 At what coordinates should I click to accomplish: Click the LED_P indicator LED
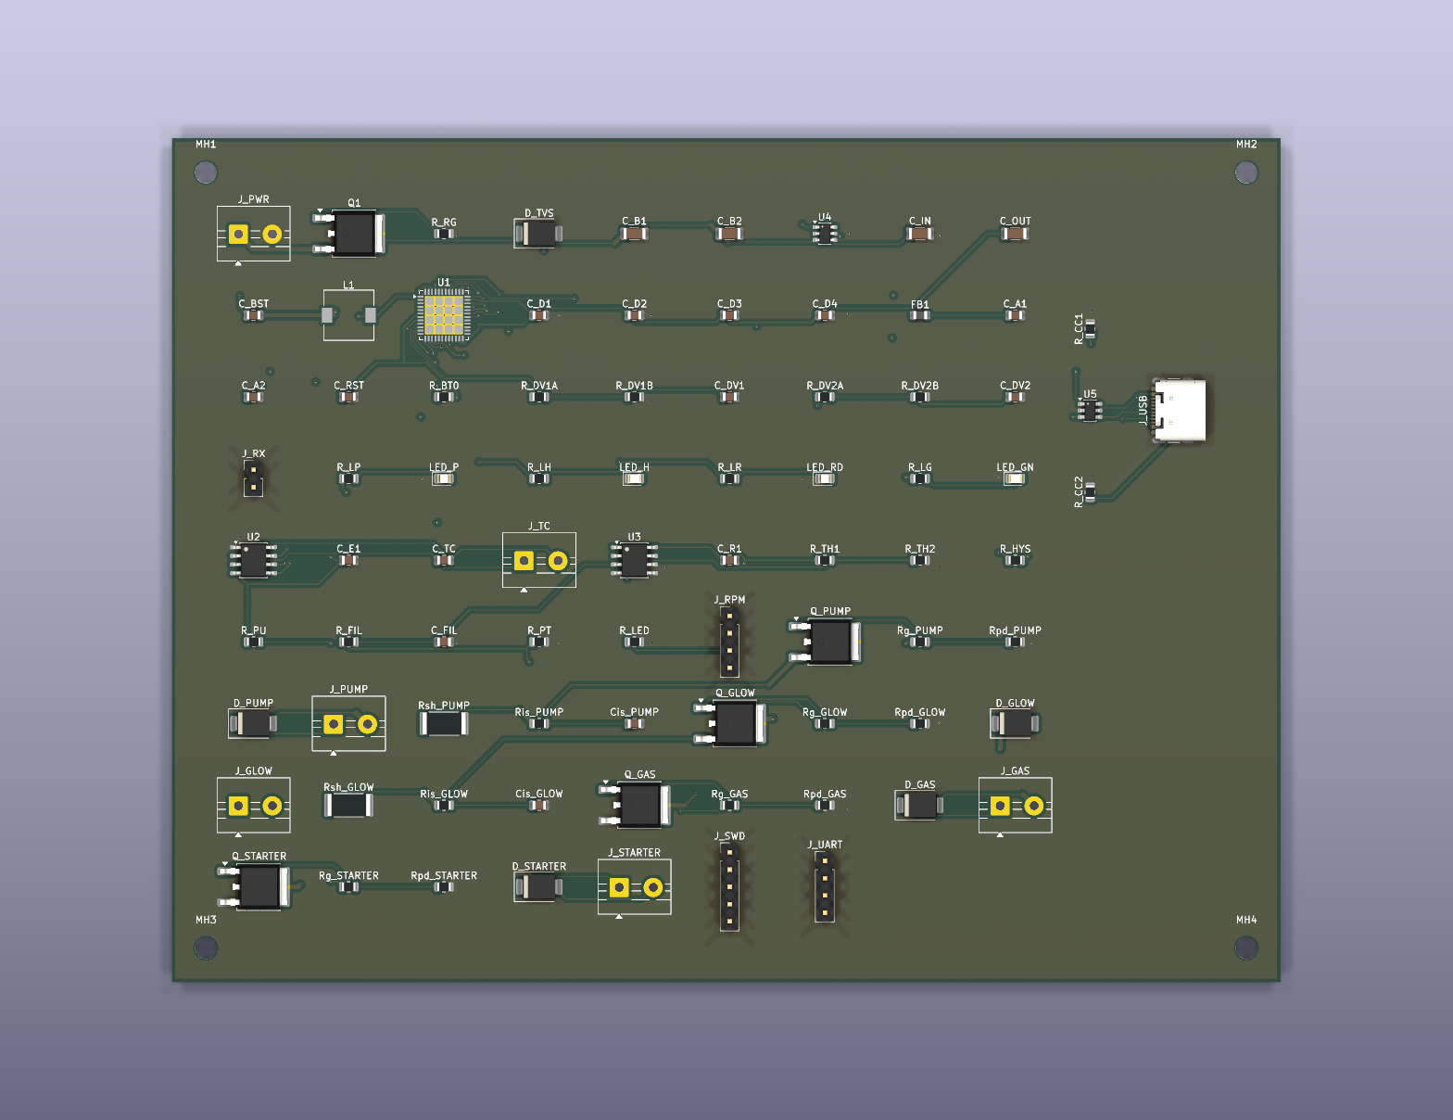pos(444,478)
